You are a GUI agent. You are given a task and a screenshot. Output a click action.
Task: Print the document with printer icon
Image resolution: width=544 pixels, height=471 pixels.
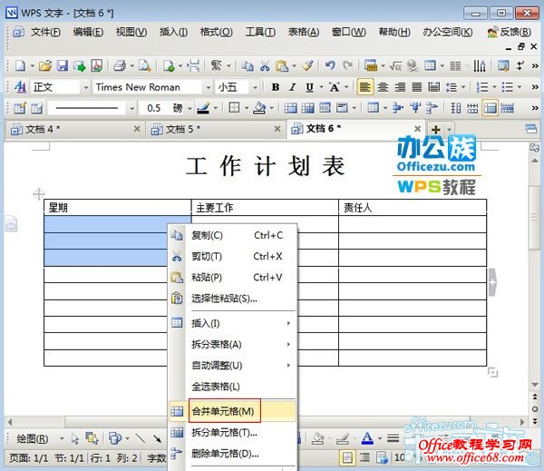point(120,65)
